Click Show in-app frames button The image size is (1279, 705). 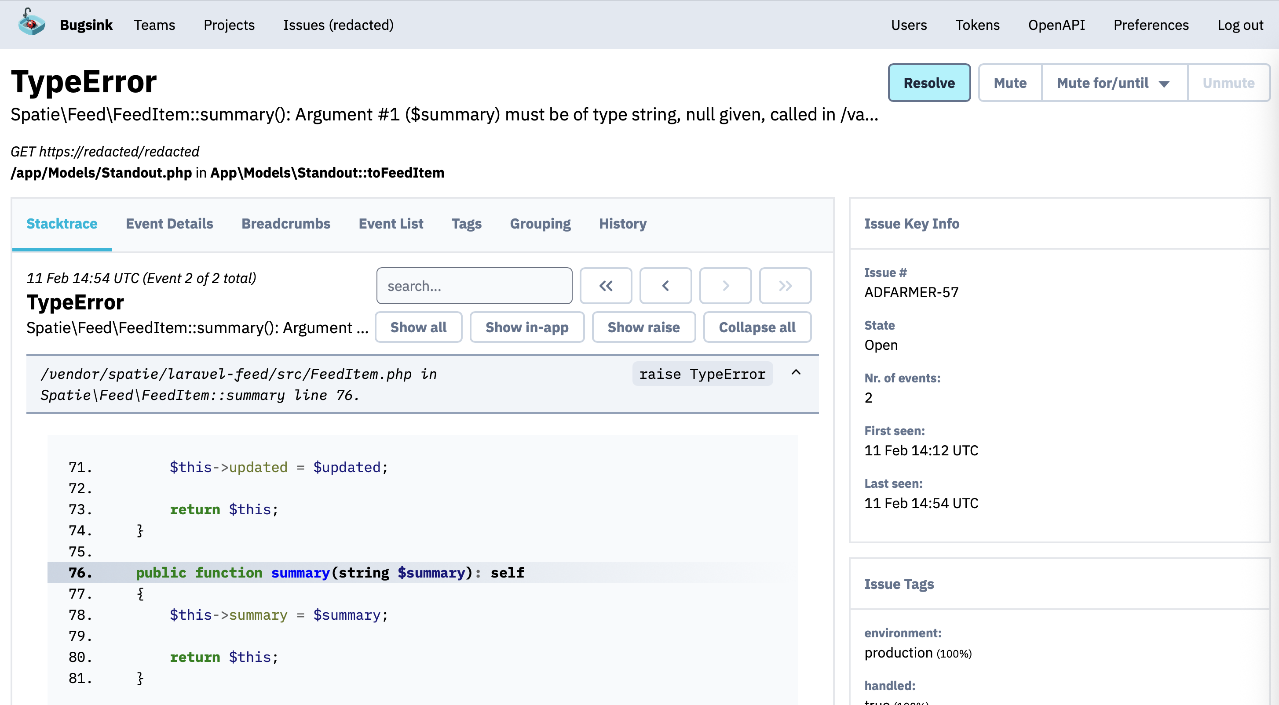(x=526, y=327)
